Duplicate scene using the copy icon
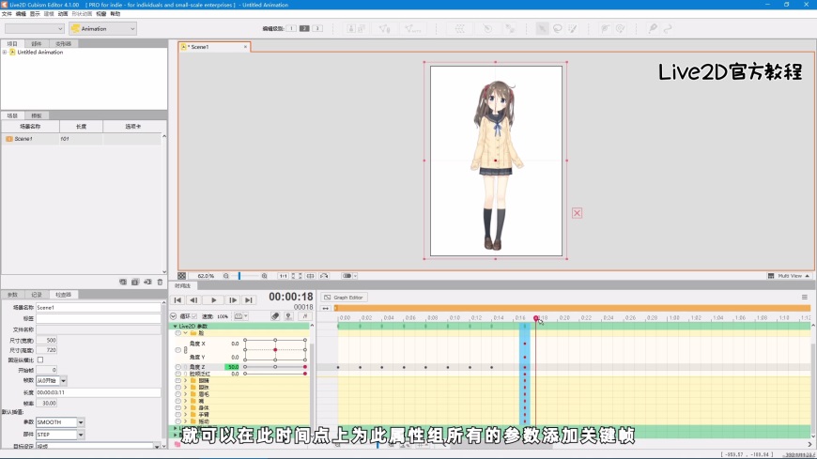Viewport: 817px width, 459px height. pyautogui.click(x=135, y=282)
